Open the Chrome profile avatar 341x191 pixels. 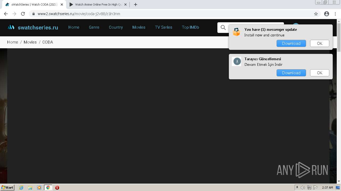tap(327, 14)
